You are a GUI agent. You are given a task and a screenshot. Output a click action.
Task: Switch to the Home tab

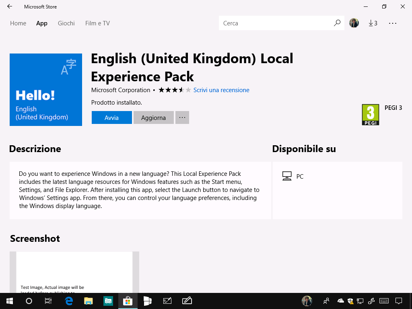coord(18,23)
